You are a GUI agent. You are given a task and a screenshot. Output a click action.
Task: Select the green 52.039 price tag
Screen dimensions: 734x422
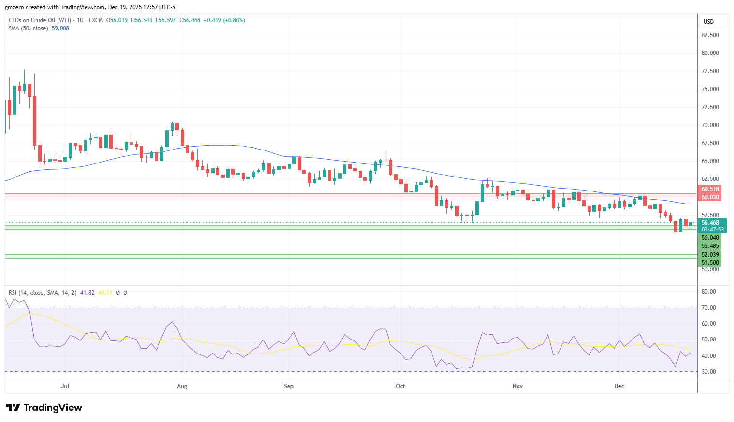click(x=710, y=255)
